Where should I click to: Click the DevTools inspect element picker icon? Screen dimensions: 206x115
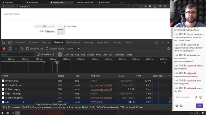click(x=4, y=42)
